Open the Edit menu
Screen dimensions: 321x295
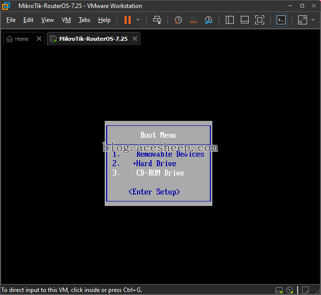click(28, 20)
